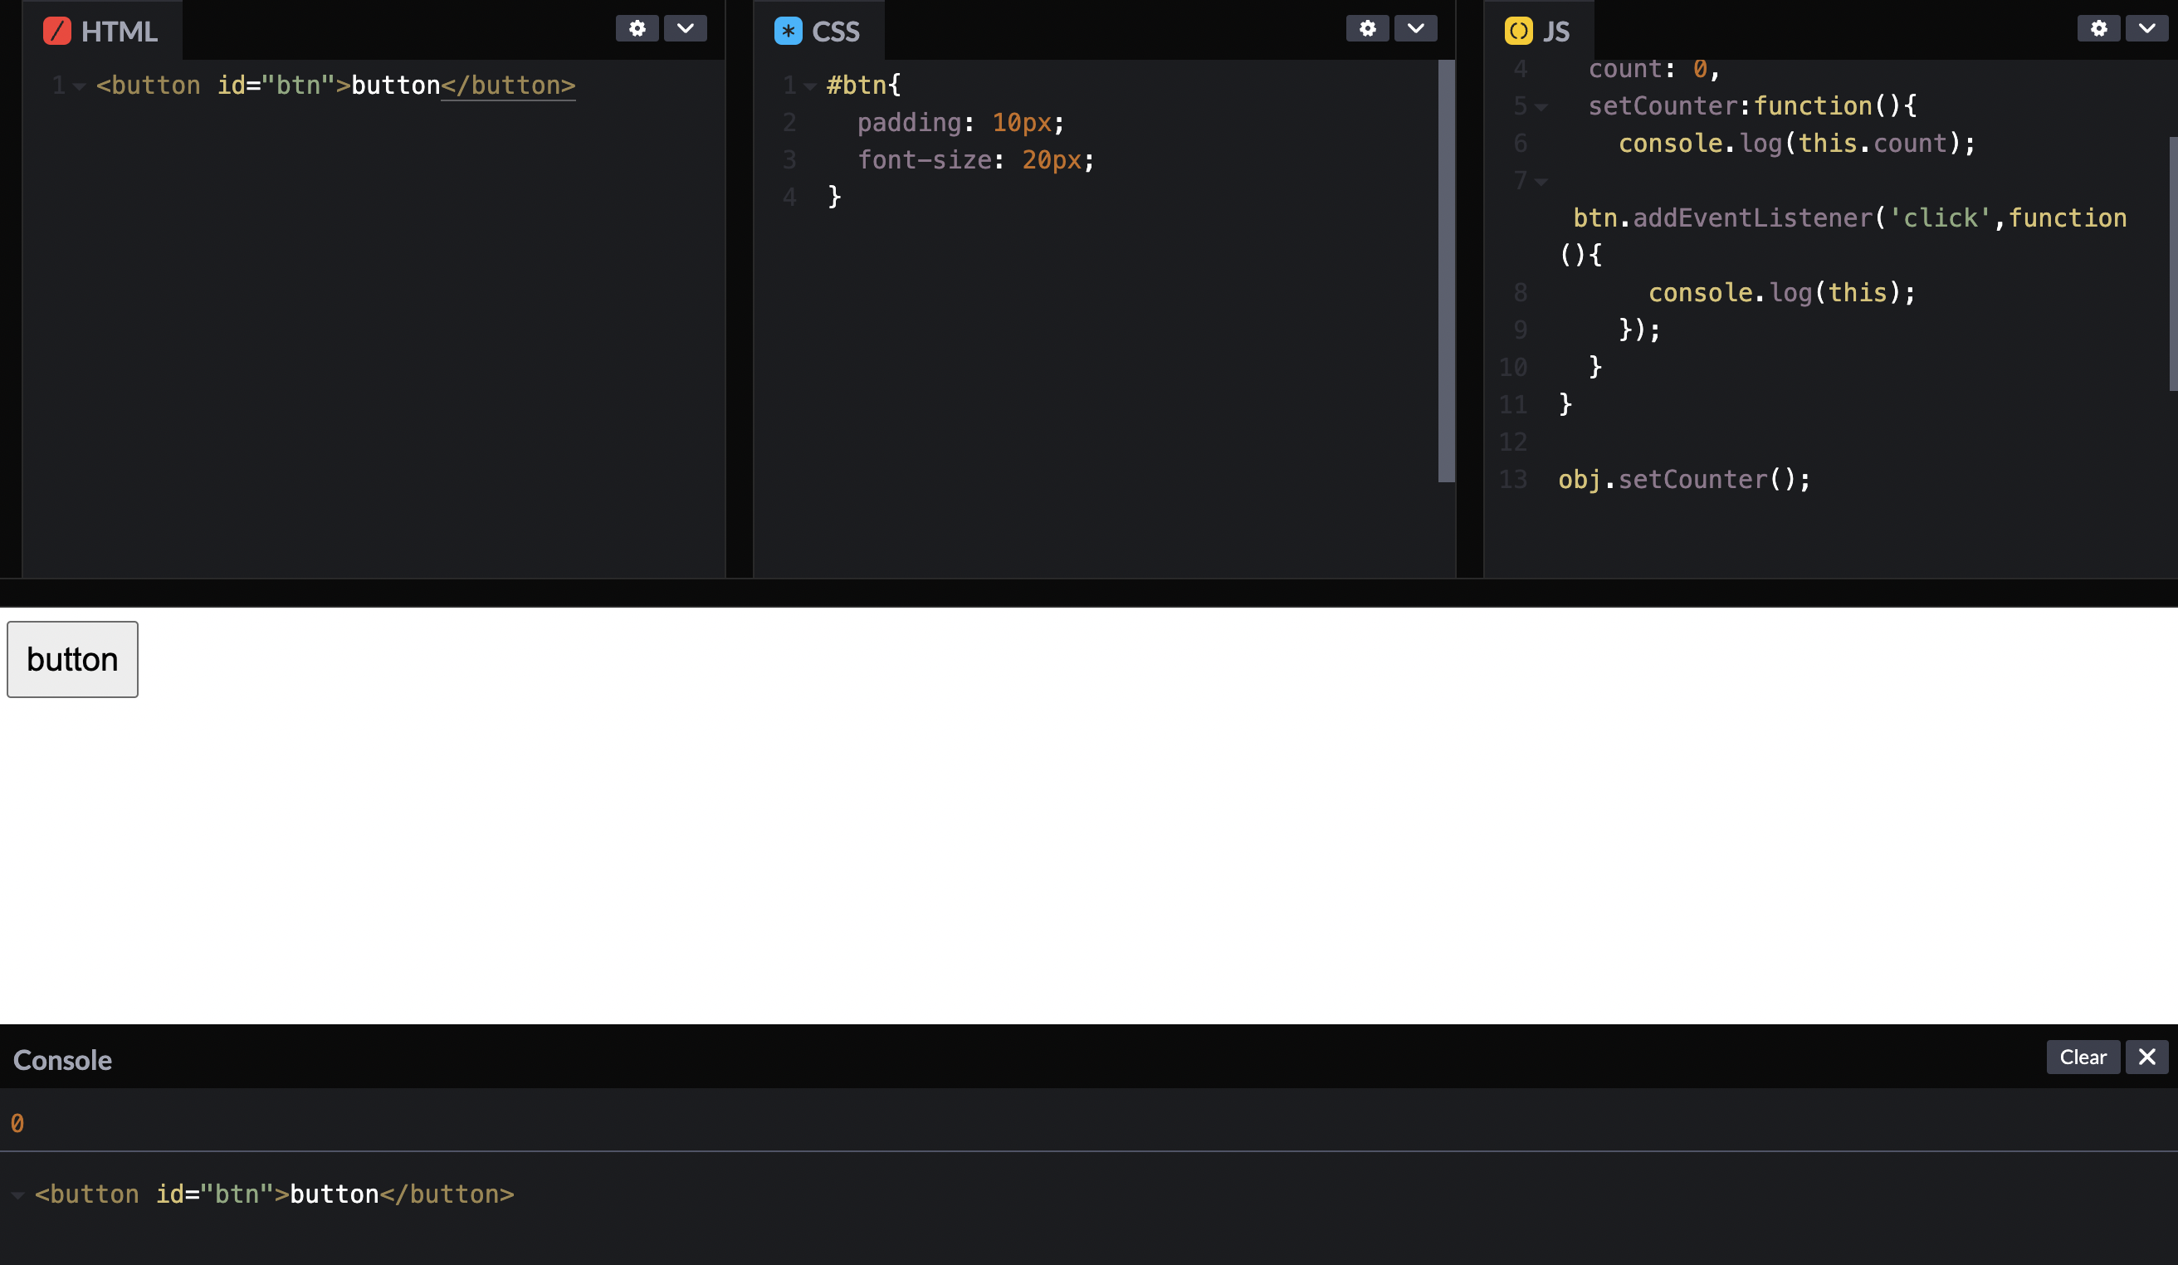The width and height of the screenshot is (2178, 1265).
Task: Expand the HTML editor dropdown chevron
Action: (686, 28)
